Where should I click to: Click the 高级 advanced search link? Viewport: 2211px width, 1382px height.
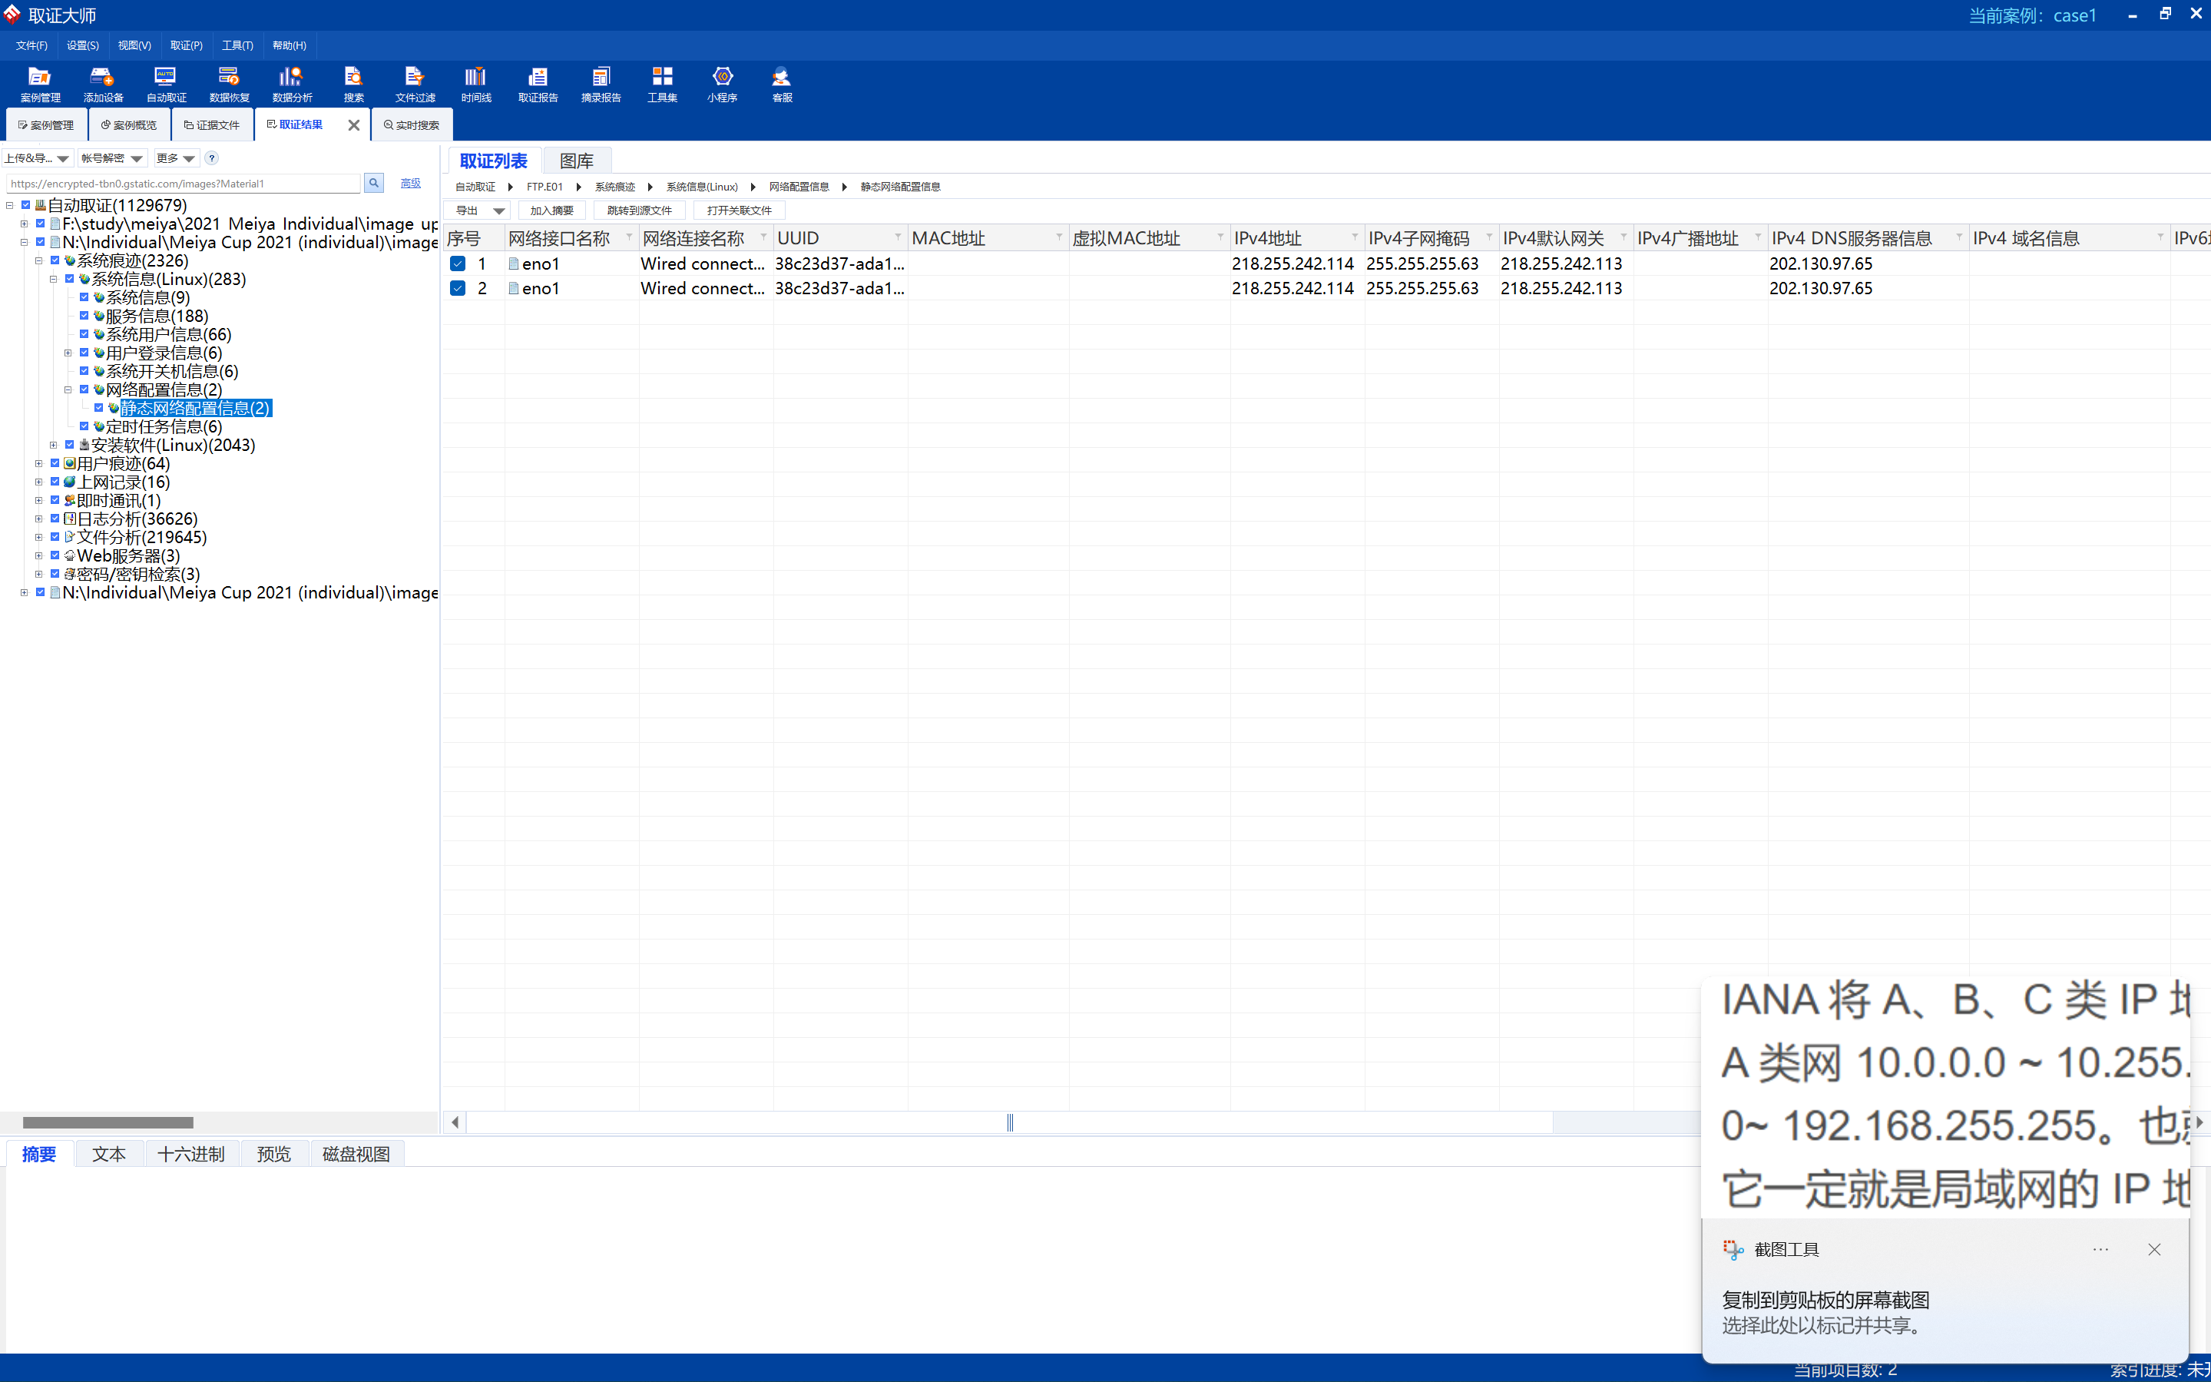pos(410,183)
